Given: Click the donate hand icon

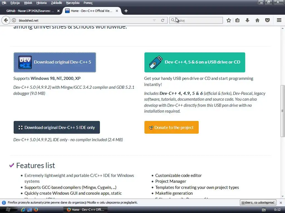Looking at the screenshot, I should [151, 128].
